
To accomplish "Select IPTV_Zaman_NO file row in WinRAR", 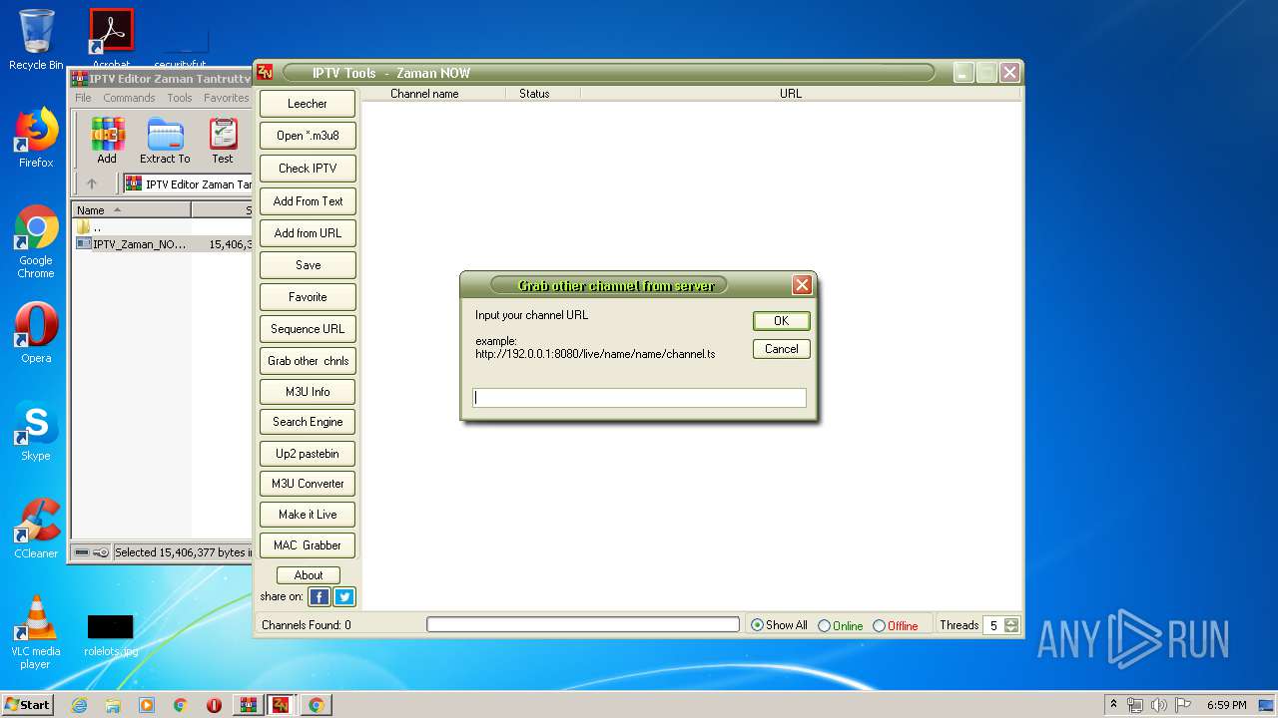I will click(164, 243).
